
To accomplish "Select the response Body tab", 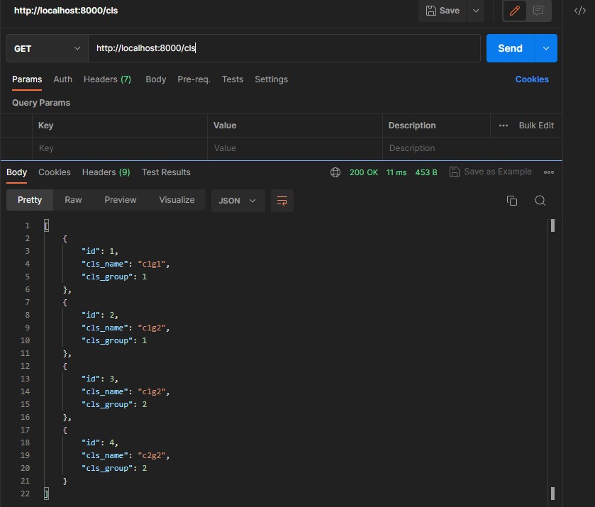I will pyautogui.click(x=17, y=172).
